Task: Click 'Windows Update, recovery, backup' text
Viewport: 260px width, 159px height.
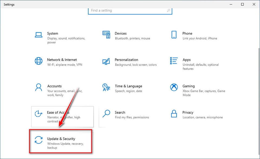Action: [65, 145]
